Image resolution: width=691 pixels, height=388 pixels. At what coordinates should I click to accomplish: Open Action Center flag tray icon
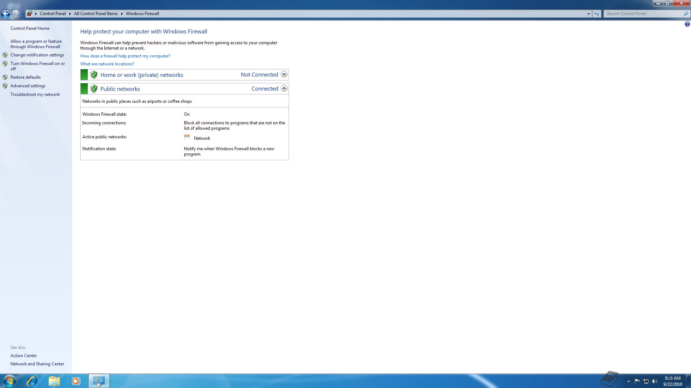[637, 381]
